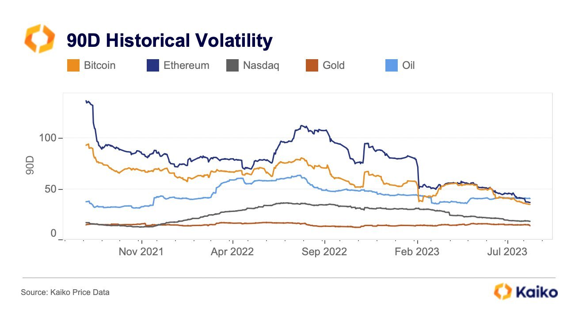Click the gray Nasdaq legend swatch
Screen dimensions: 571x310
(232, 65)
